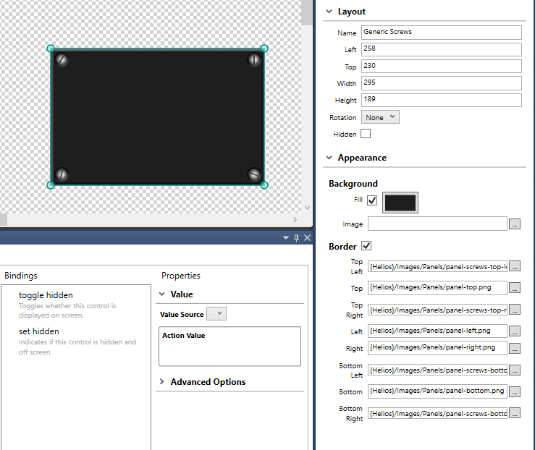
Task: Click the panel-bottom.png path field
Action: [x=437, y=391]
